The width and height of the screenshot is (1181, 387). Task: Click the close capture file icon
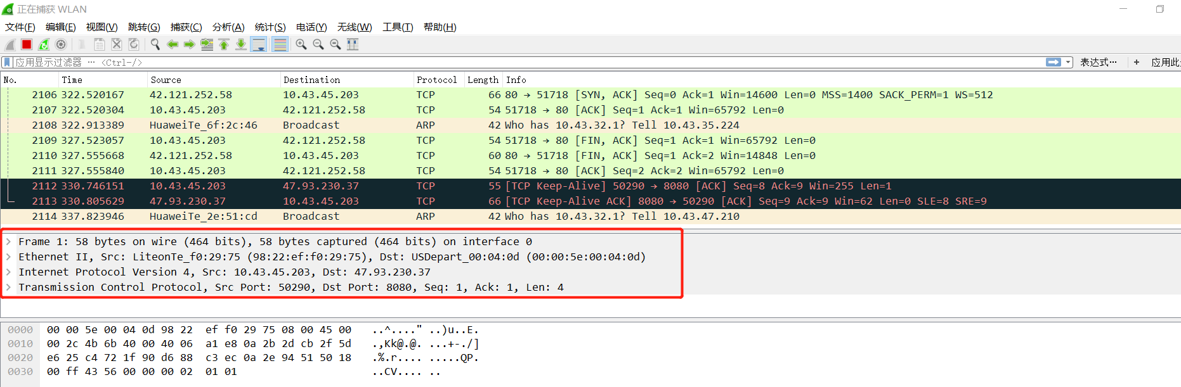click(117, 44)
